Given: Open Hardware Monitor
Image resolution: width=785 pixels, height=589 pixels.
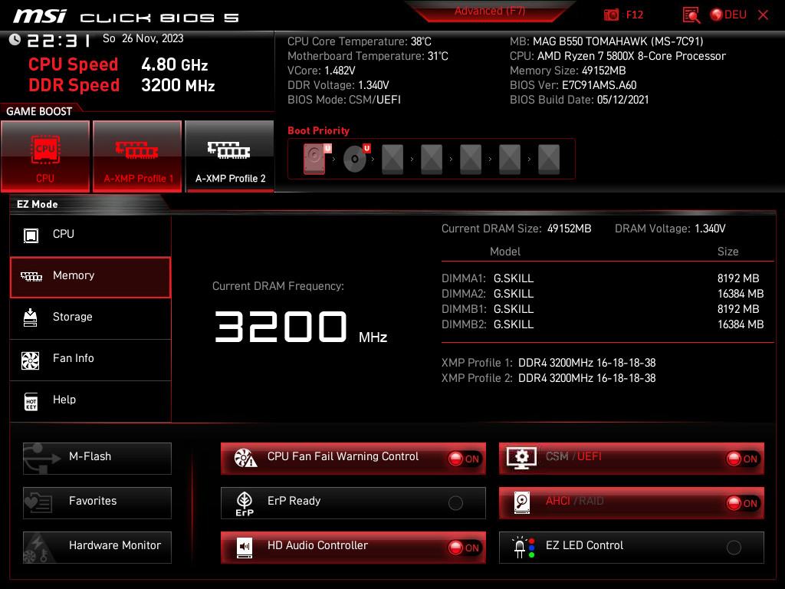Looking at the screenshot, I should coord(97,548).
